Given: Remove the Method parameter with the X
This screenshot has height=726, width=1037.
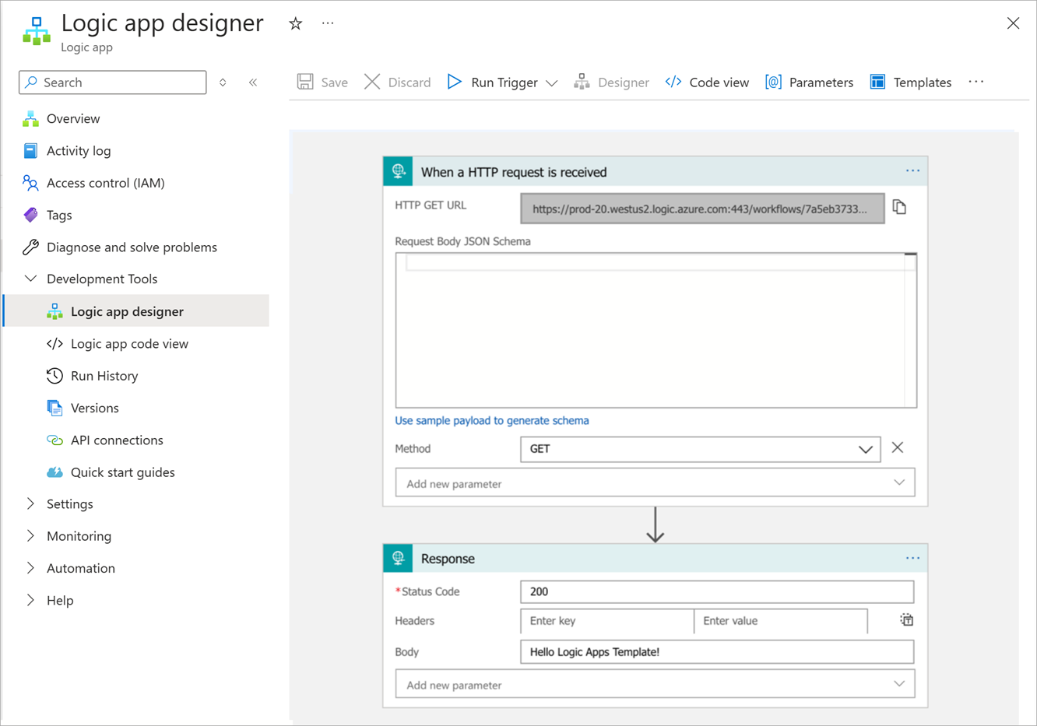Looking at the screenshot, I should point(898,447).
